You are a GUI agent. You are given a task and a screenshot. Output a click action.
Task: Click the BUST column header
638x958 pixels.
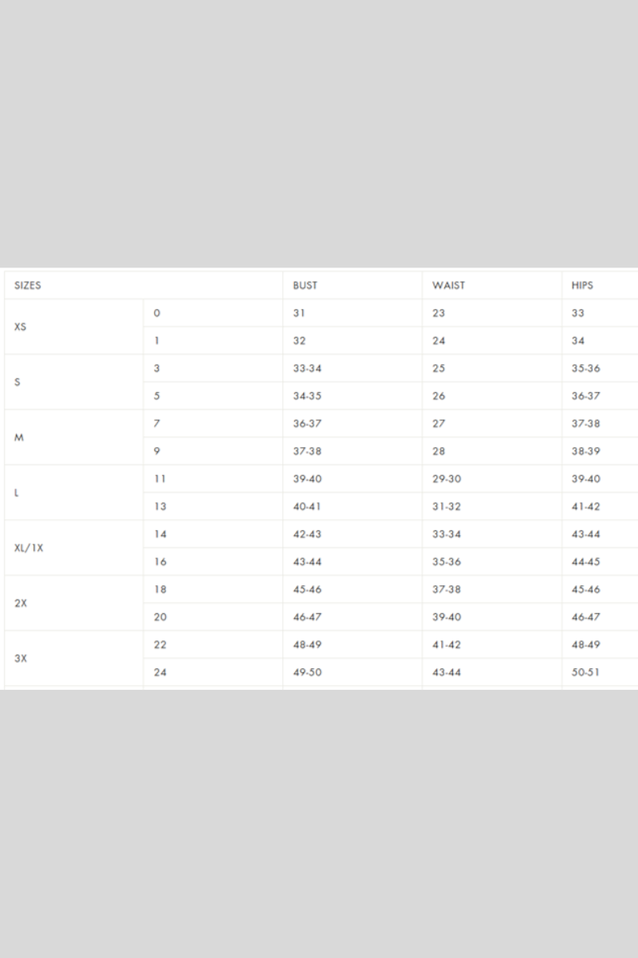[x=305, y=285]
